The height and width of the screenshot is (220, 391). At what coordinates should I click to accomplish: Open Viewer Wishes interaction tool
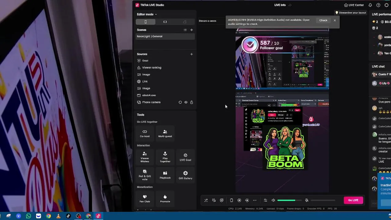click(145, 157)
